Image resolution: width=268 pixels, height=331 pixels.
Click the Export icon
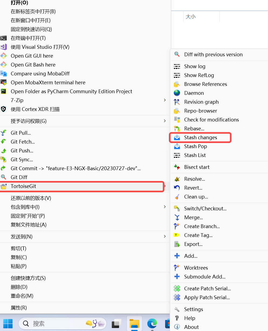coord(177,244)
